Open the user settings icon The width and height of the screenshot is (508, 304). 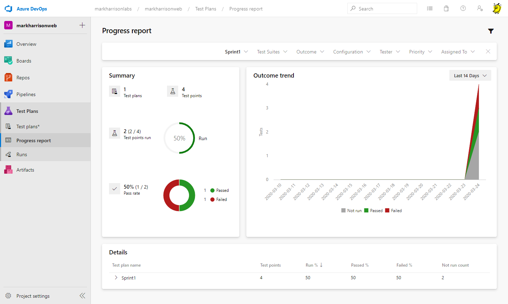coord(480,8)
